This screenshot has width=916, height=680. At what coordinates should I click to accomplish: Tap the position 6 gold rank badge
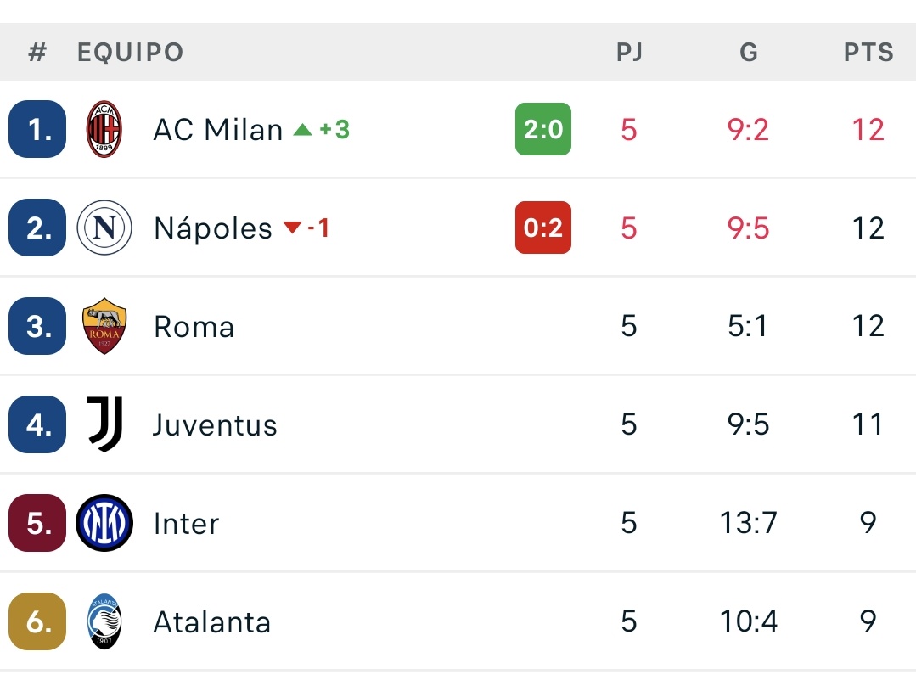click(x=37, y=621)
